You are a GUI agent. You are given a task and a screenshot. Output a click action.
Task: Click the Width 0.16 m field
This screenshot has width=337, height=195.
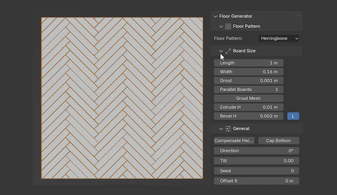[x=249, y=72]
